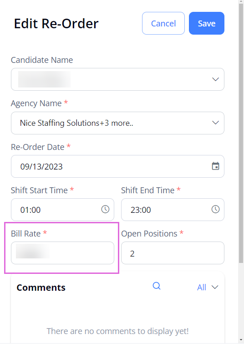Select the Nice Staffing Solutions agency field
244x350 pixels.
coord(117,123)
